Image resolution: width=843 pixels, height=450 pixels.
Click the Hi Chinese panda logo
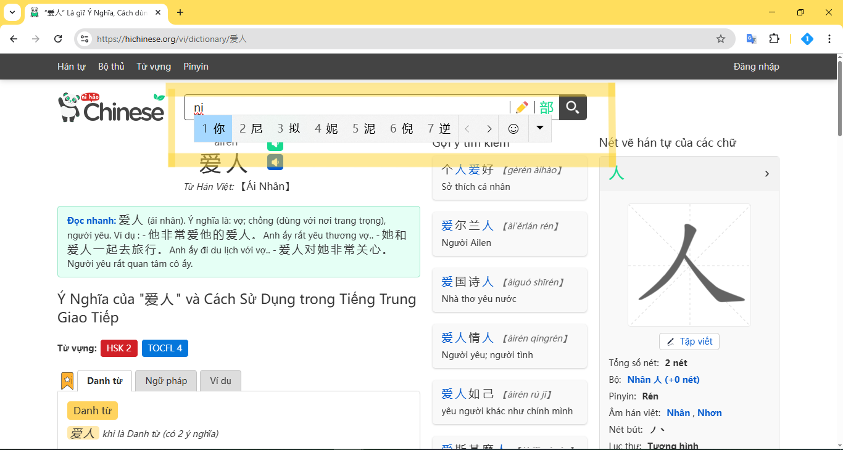[111, 107]
